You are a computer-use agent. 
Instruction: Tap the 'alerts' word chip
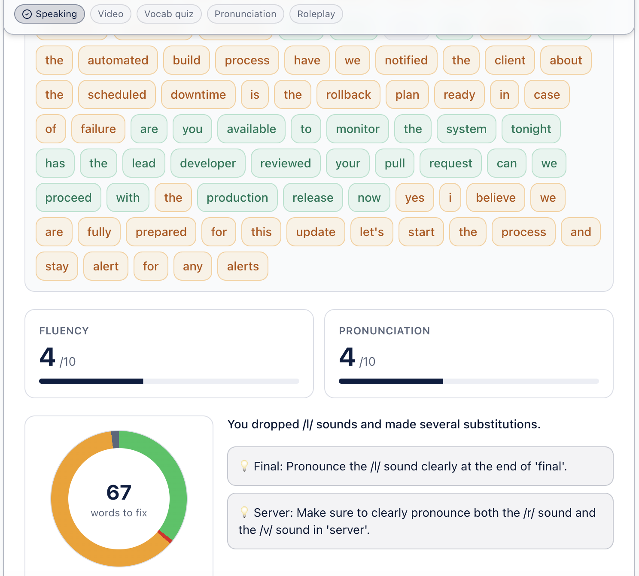tap(243, 266)
